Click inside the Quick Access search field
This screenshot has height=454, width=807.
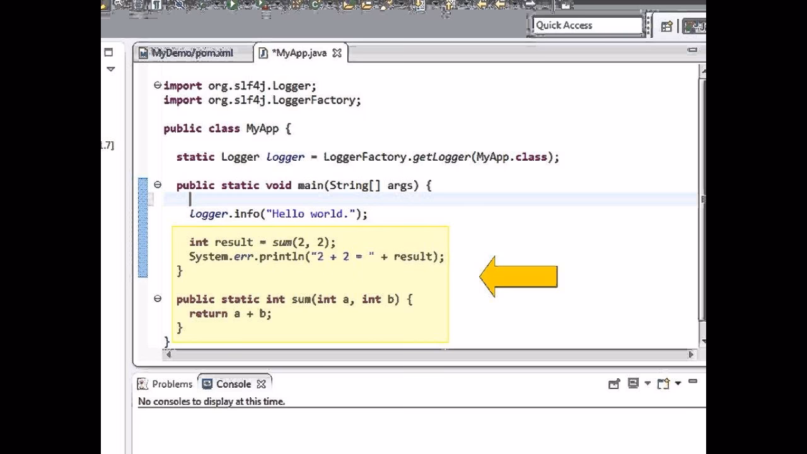[x=586, y=25]
